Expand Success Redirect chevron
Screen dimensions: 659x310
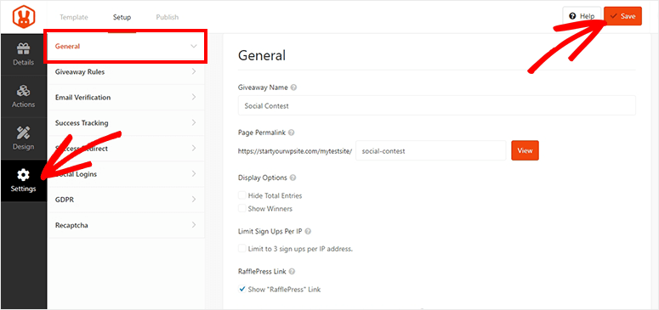[194, 149]
